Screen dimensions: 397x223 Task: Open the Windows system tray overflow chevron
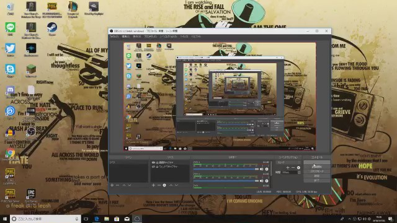click(349, 219)
